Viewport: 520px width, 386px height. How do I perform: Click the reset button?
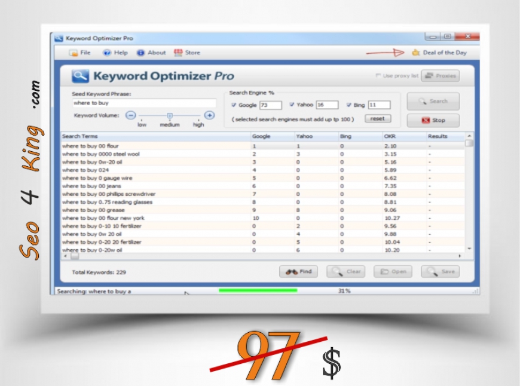378,119
